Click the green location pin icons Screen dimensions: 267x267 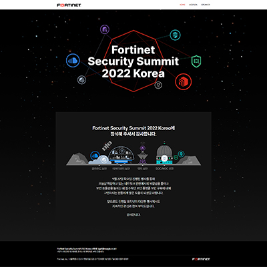coord(179,155)
